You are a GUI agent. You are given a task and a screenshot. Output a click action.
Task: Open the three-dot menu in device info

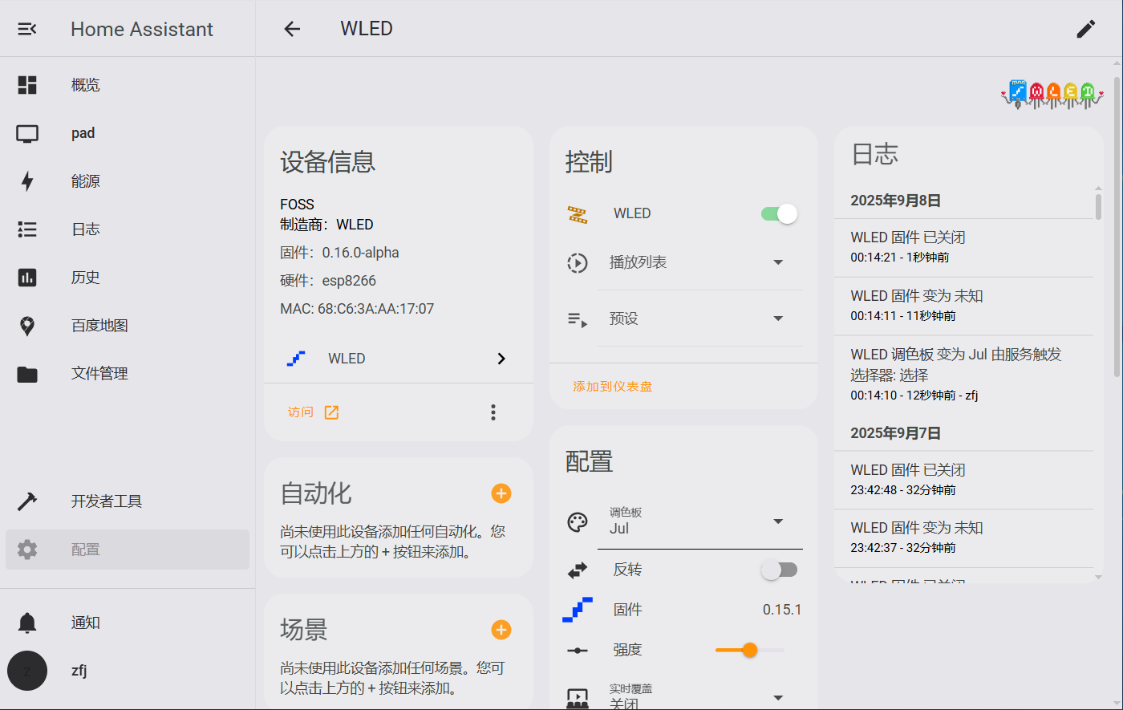click(x=493, y=412)
